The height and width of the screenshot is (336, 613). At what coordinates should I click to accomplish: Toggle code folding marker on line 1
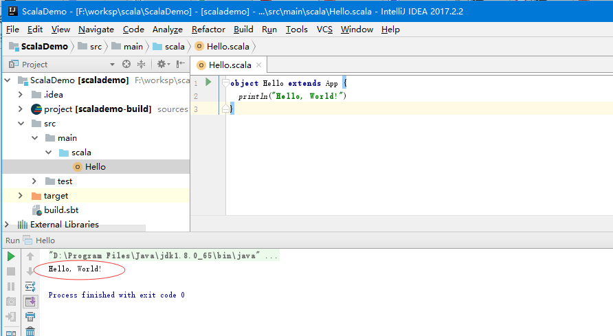pyautogui.click(x=225, y=83)
